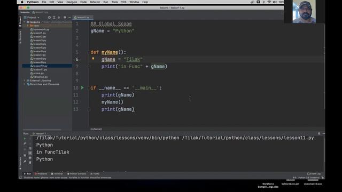342x192 pixels.
Task: Open the Code menu
Action: click(x=83, y=2)
